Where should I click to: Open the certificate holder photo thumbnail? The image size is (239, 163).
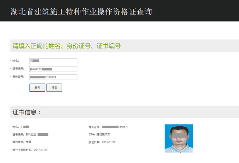[x=179, y=138]
